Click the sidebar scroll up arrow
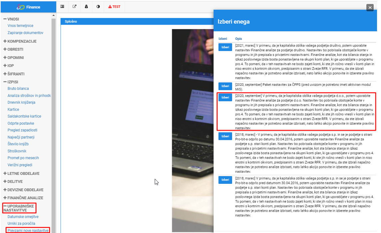This screenshot has height=233, width=381. 54,16
